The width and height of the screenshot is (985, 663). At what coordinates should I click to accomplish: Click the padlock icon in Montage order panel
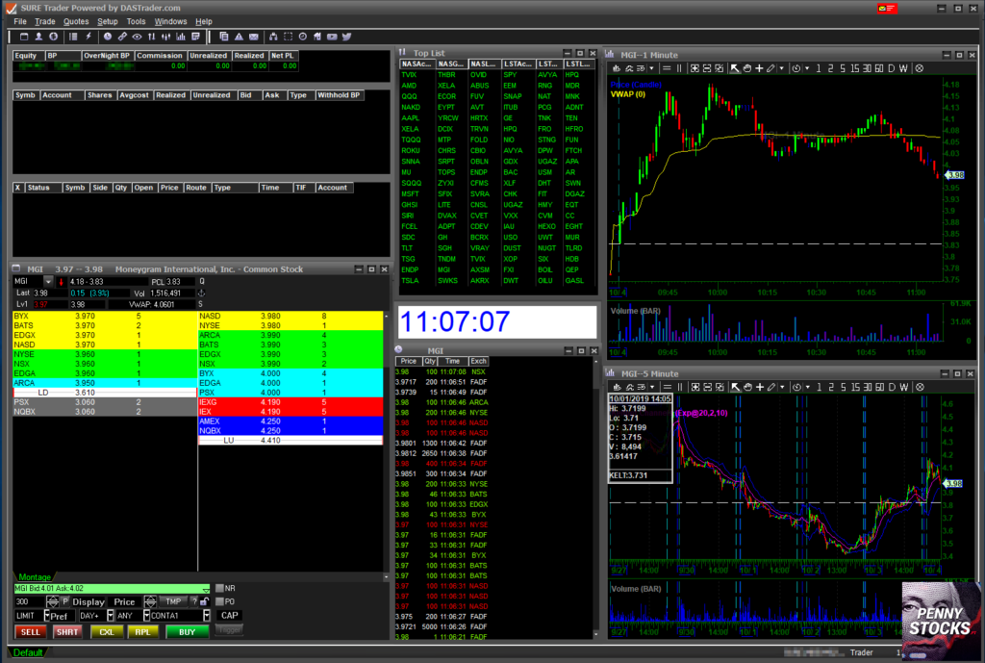click(x=204, y=601)
